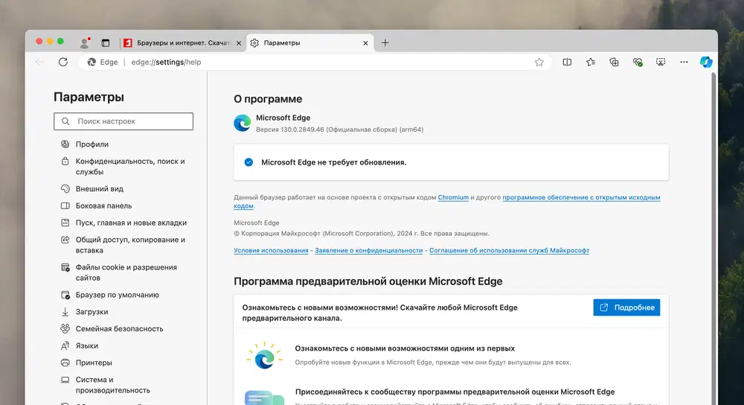Open Конфиденциальность, поиск и службы section

click(130, 167)
